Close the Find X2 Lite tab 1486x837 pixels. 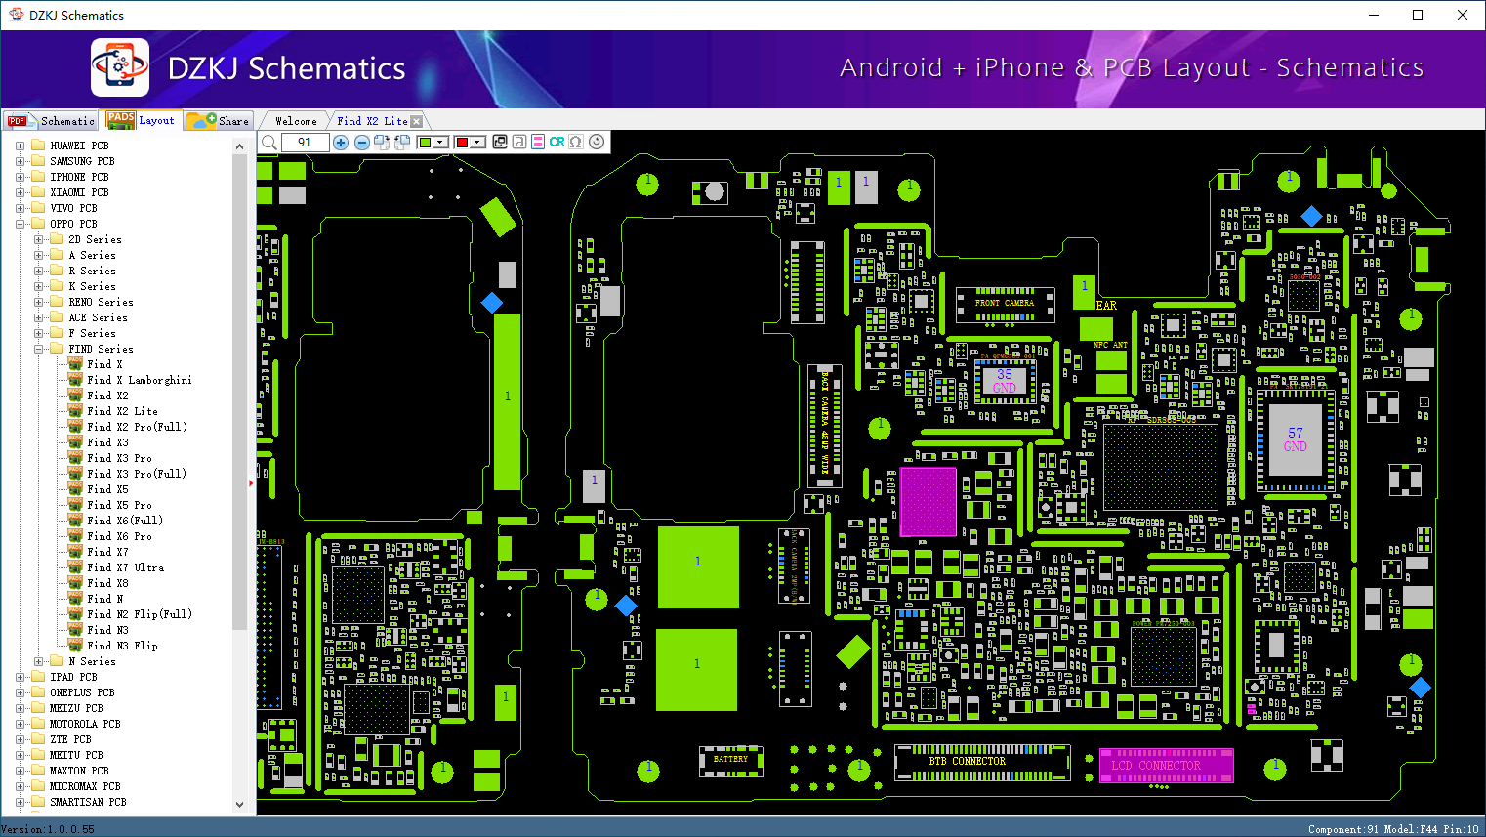417,121
